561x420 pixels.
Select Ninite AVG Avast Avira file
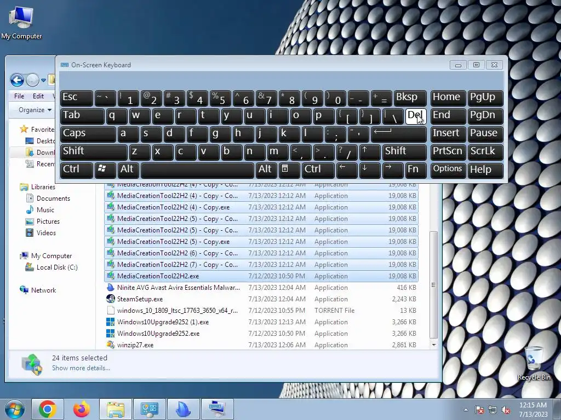[261, 288]
